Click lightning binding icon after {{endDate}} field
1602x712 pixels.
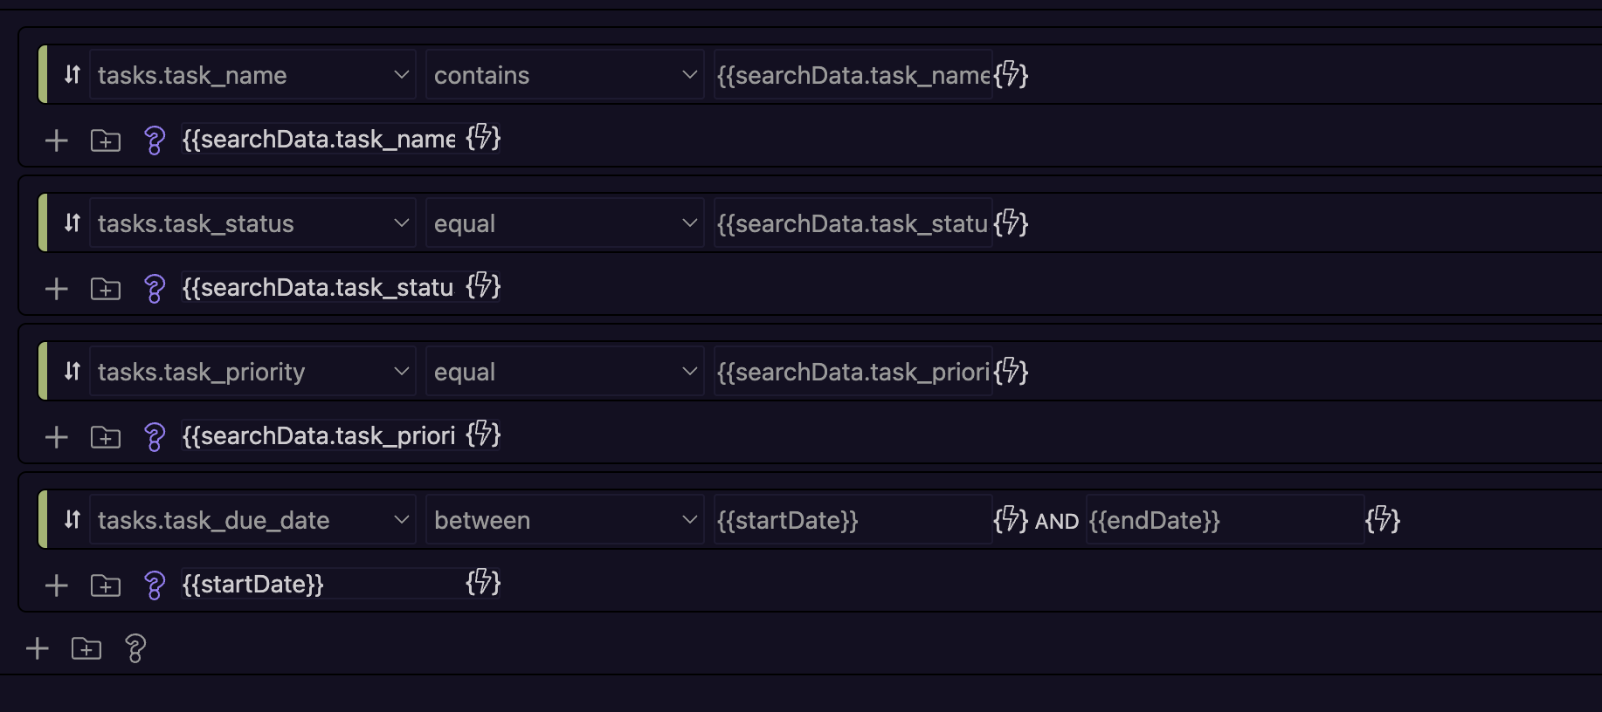pyautogui.click(x=1383, y=520)
